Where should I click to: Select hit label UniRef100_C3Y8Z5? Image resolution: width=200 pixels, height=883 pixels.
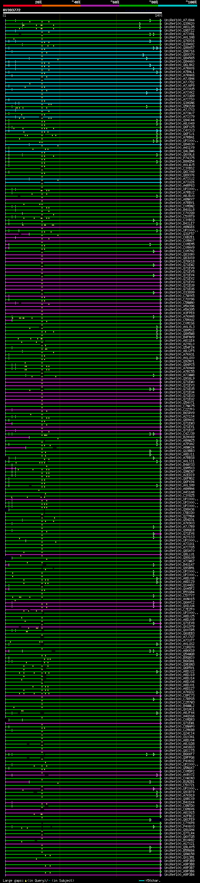pos(179,496)
